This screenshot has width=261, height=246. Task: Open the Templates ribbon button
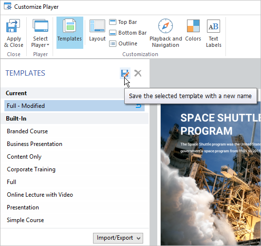(x=70, y=33)
